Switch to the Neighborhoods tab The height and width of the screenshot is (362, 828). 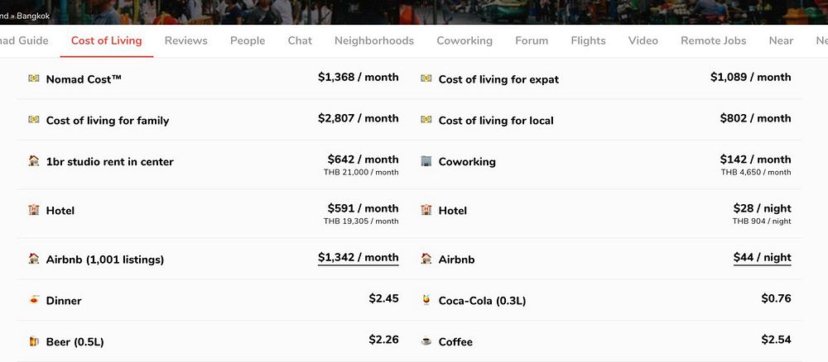tap(374, 40)
